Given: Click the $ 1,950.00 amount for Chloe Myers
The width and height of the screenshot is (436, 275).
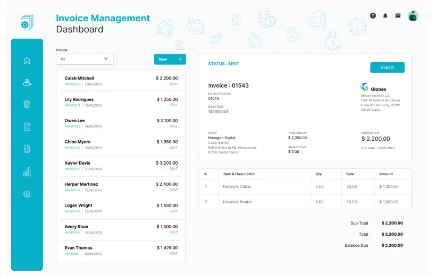Looking at the screenshot, I should pos(167,142).
